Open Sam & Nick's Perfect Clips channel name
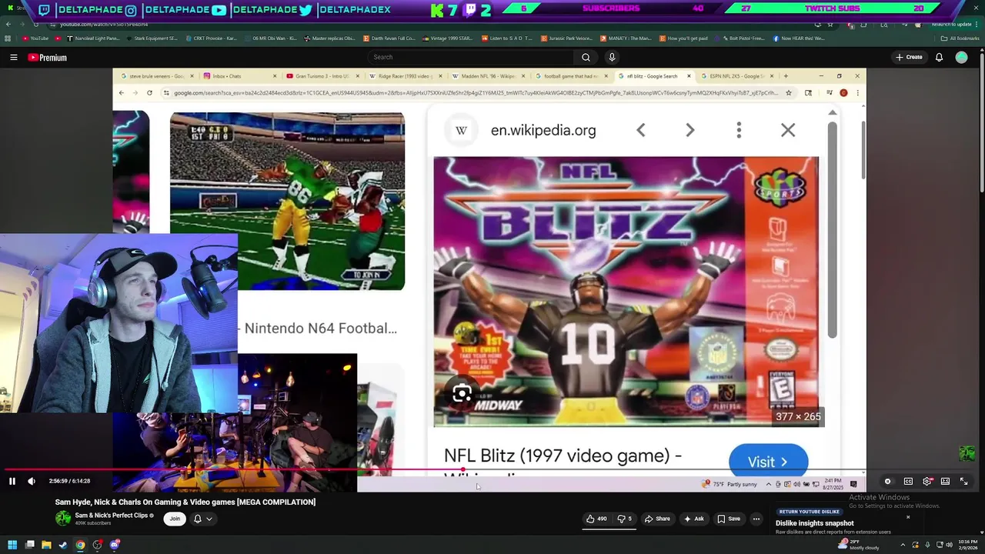 pyautogui.click(x=111, y=516)
